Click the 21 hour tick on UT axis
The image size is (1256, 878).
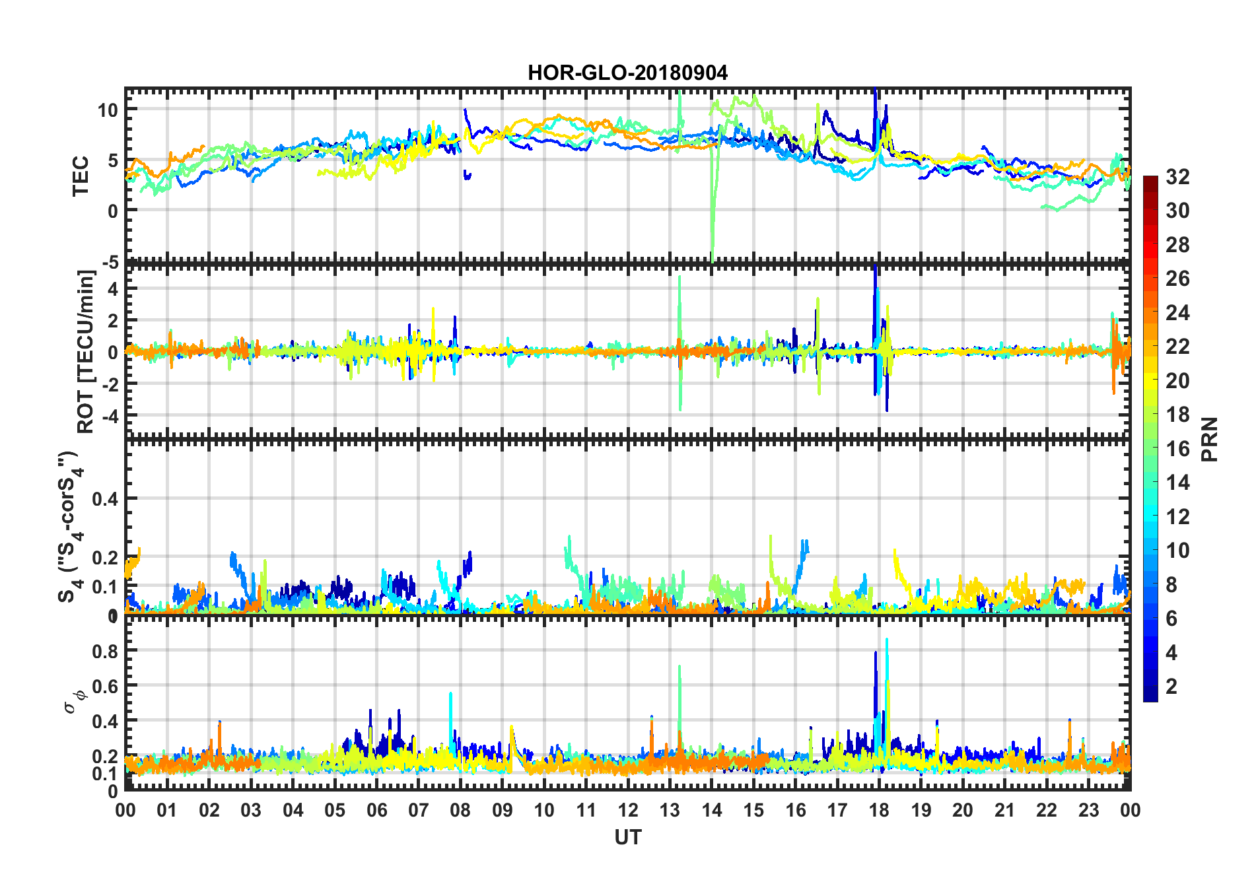(1005, 809)
